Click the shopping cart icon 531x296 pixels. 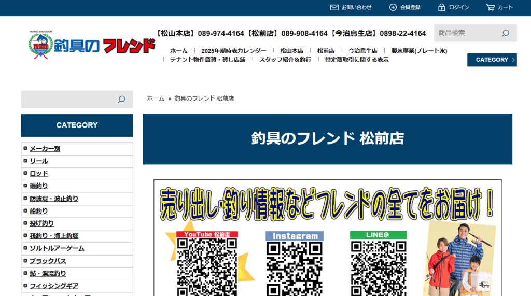pyautogui.click(x=490, y=7)
